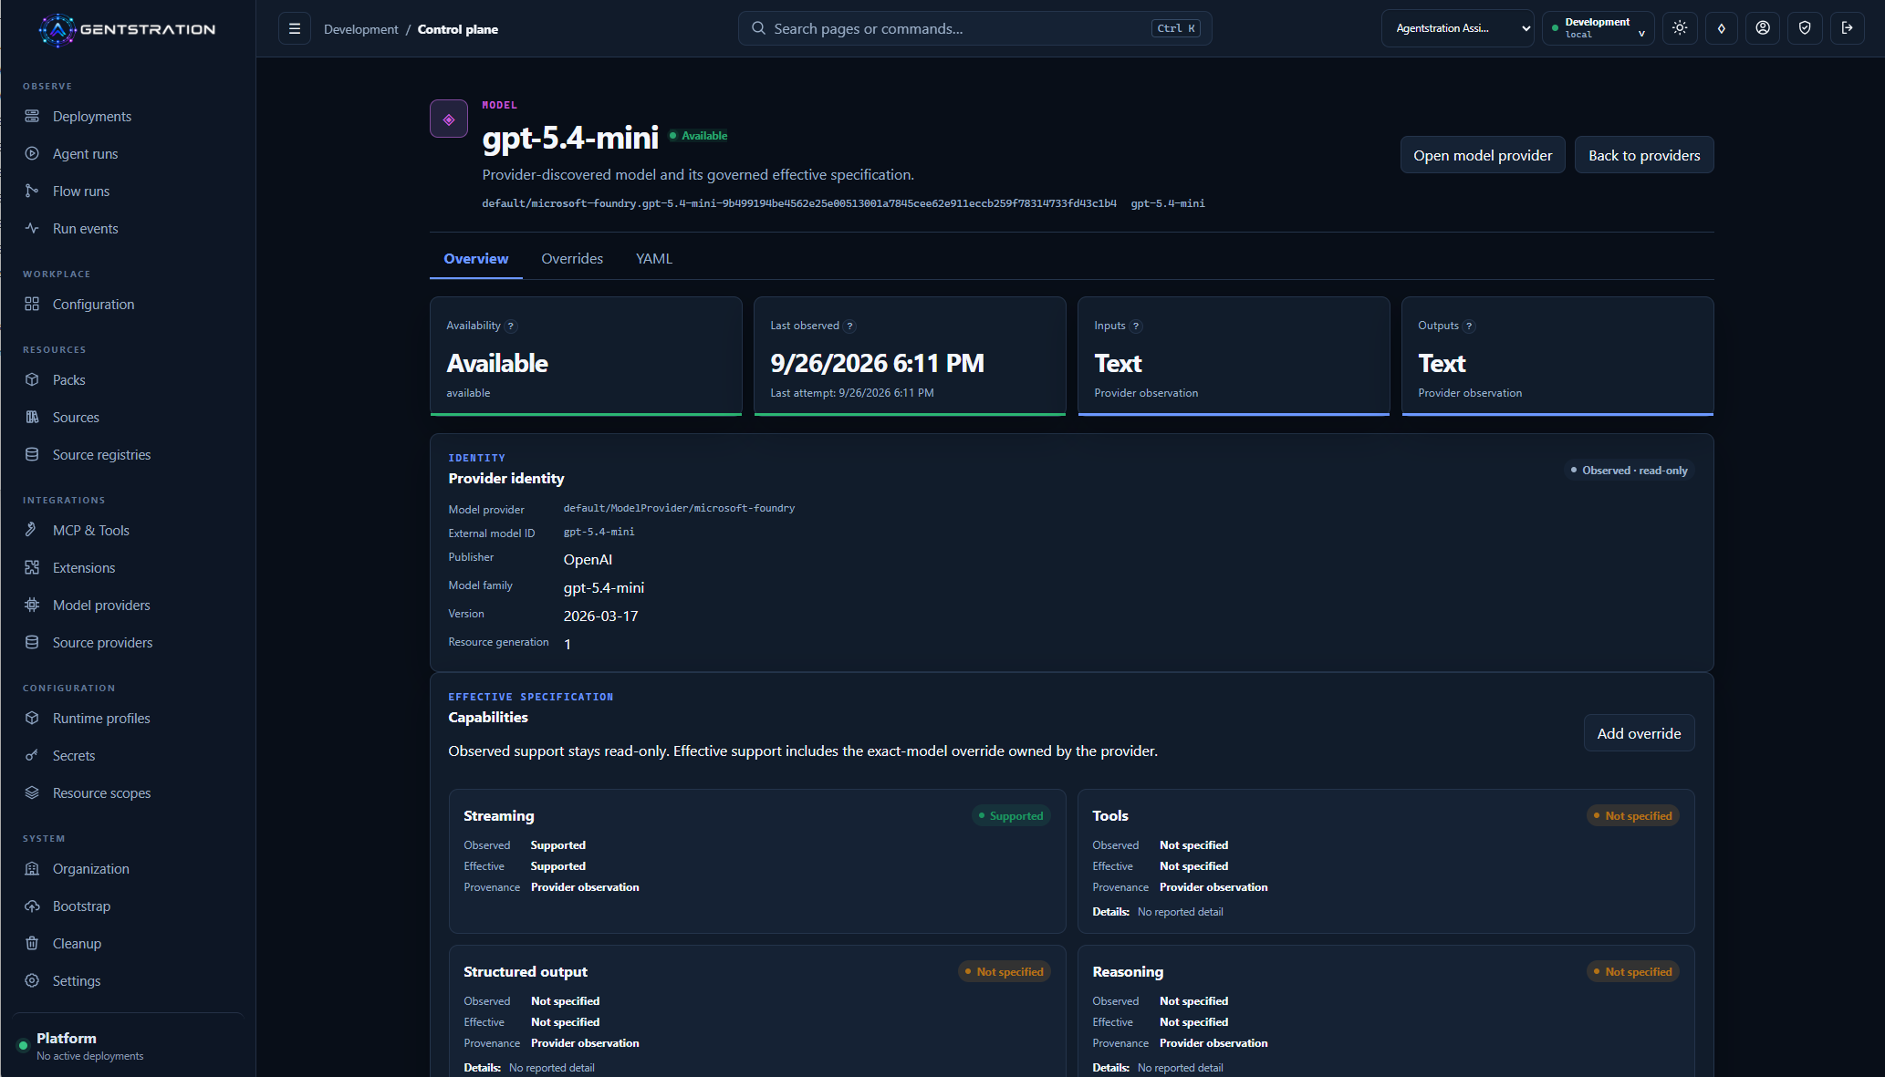Click the Sources books icon
Screen dimensions: 1885x1077
point(32,417)
